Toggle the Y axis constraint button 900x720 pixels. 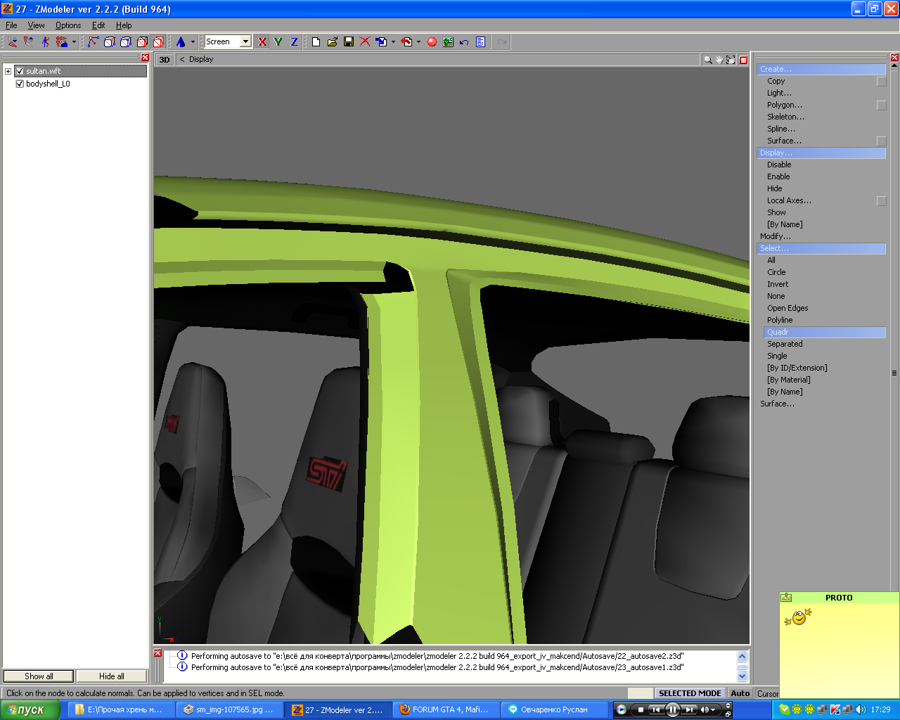[278, 42]
